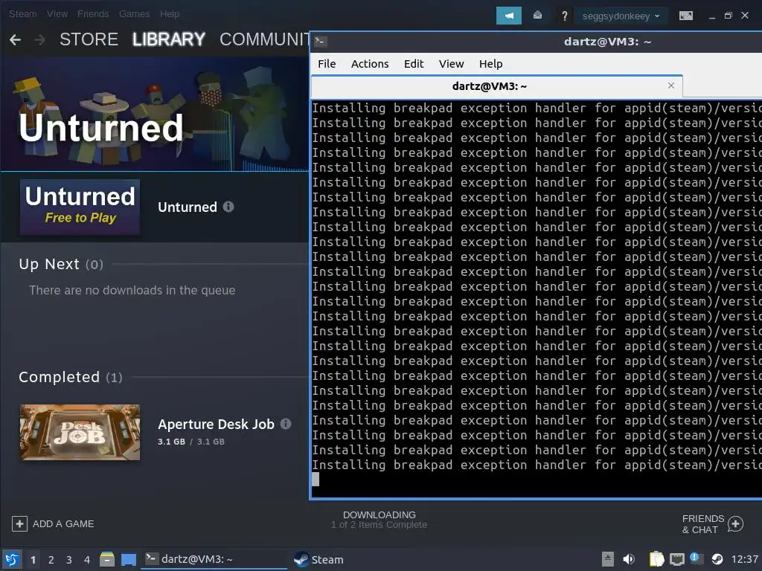This screenshot has height=571, width=762.
Task: Click the Aperture Desk Job thumbnail
Action: (x=80, y=432)
